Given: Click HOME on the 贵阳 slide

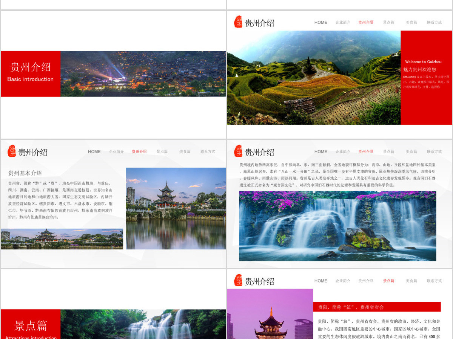Looking at the screenshot, I should [x=321, y=281].
